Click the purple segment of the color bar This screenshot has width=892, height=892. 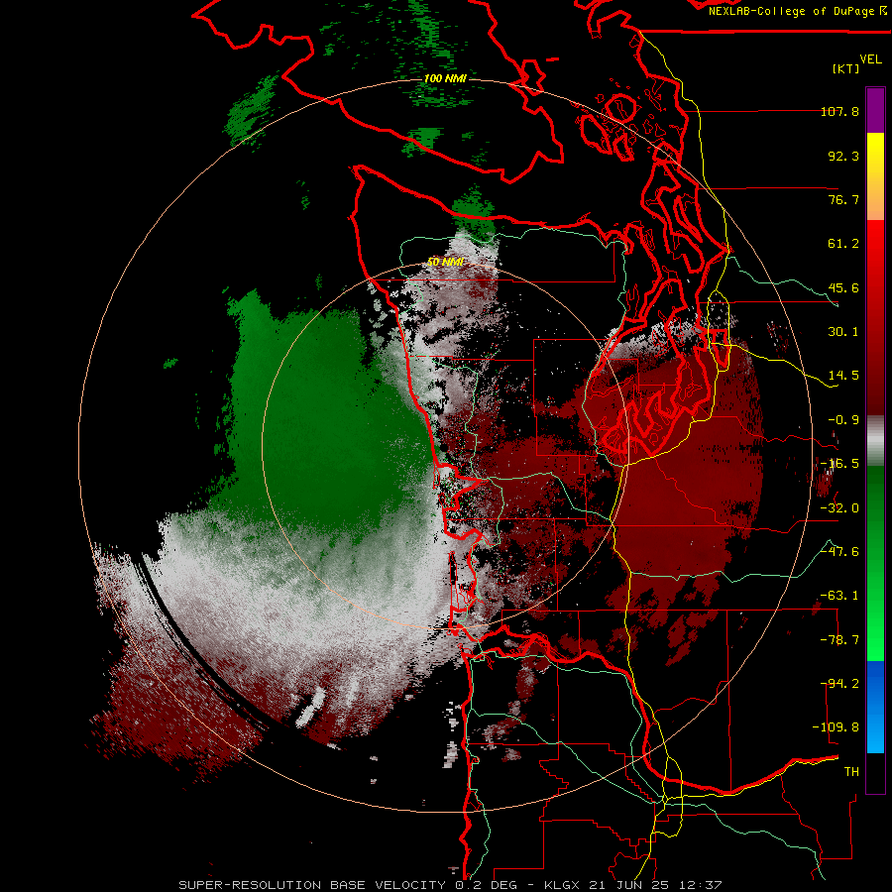click(875, 110)
